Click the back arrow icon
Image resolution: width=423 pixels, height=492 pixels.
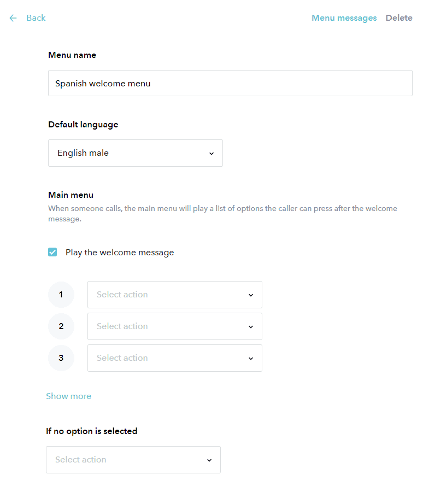[x=13, y=18]
